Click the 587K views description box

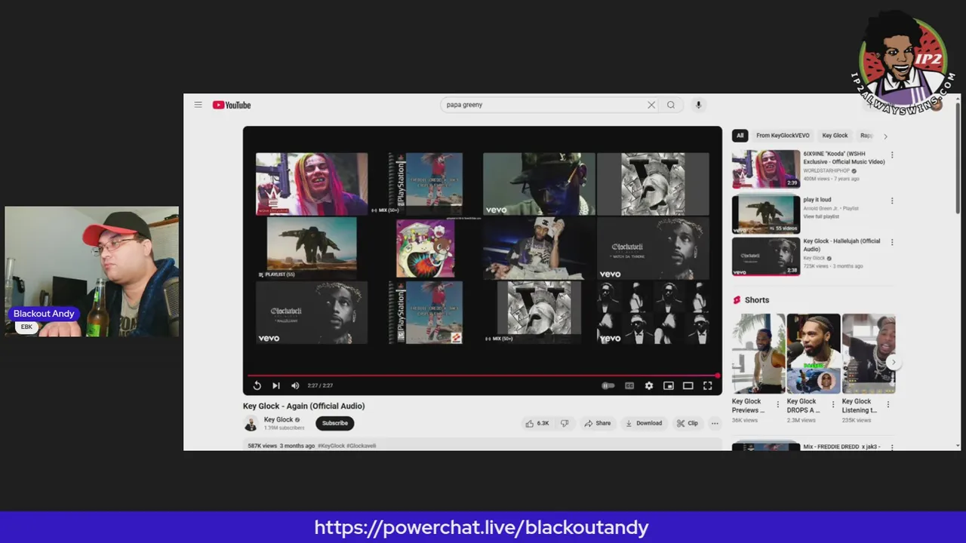pos(482,445)
